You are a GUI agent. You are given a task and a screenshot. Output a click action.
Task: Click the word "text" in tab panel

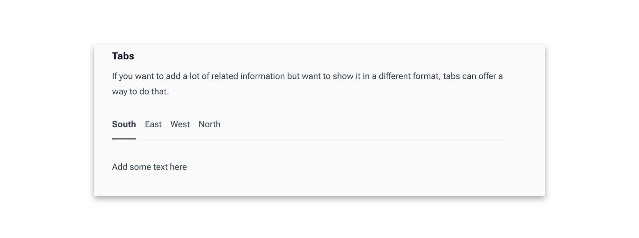[160, 167]
